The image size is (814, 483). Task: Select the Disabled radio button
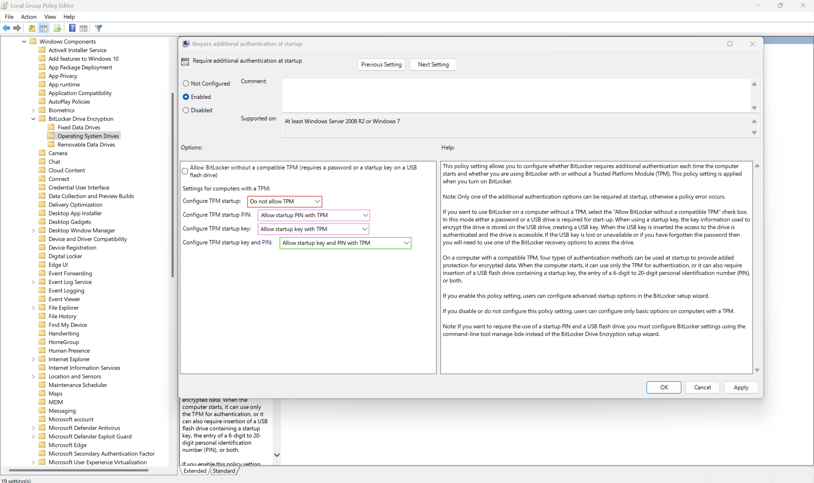click(186, 110)
